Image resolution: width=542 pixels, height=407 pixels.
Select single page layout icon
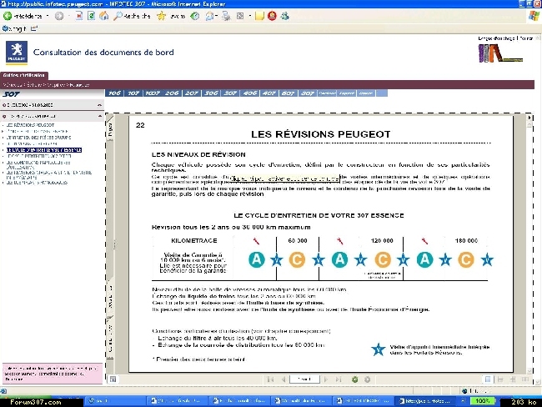pyautogui.click(x=488, y=379)
